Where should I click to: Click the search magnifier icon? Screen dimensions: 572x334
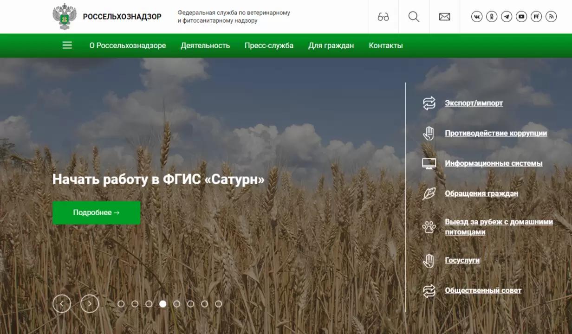(x=413, y=17)
